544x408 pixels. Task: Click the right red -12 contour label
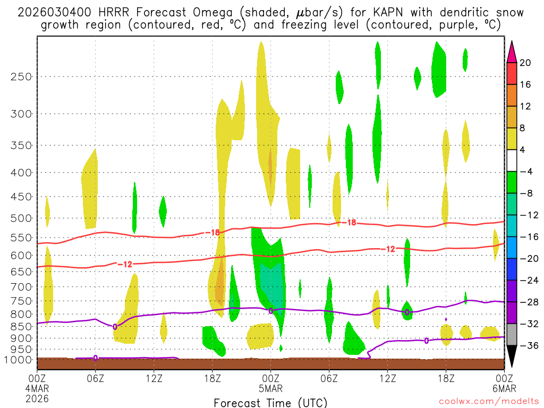point(388,249)
